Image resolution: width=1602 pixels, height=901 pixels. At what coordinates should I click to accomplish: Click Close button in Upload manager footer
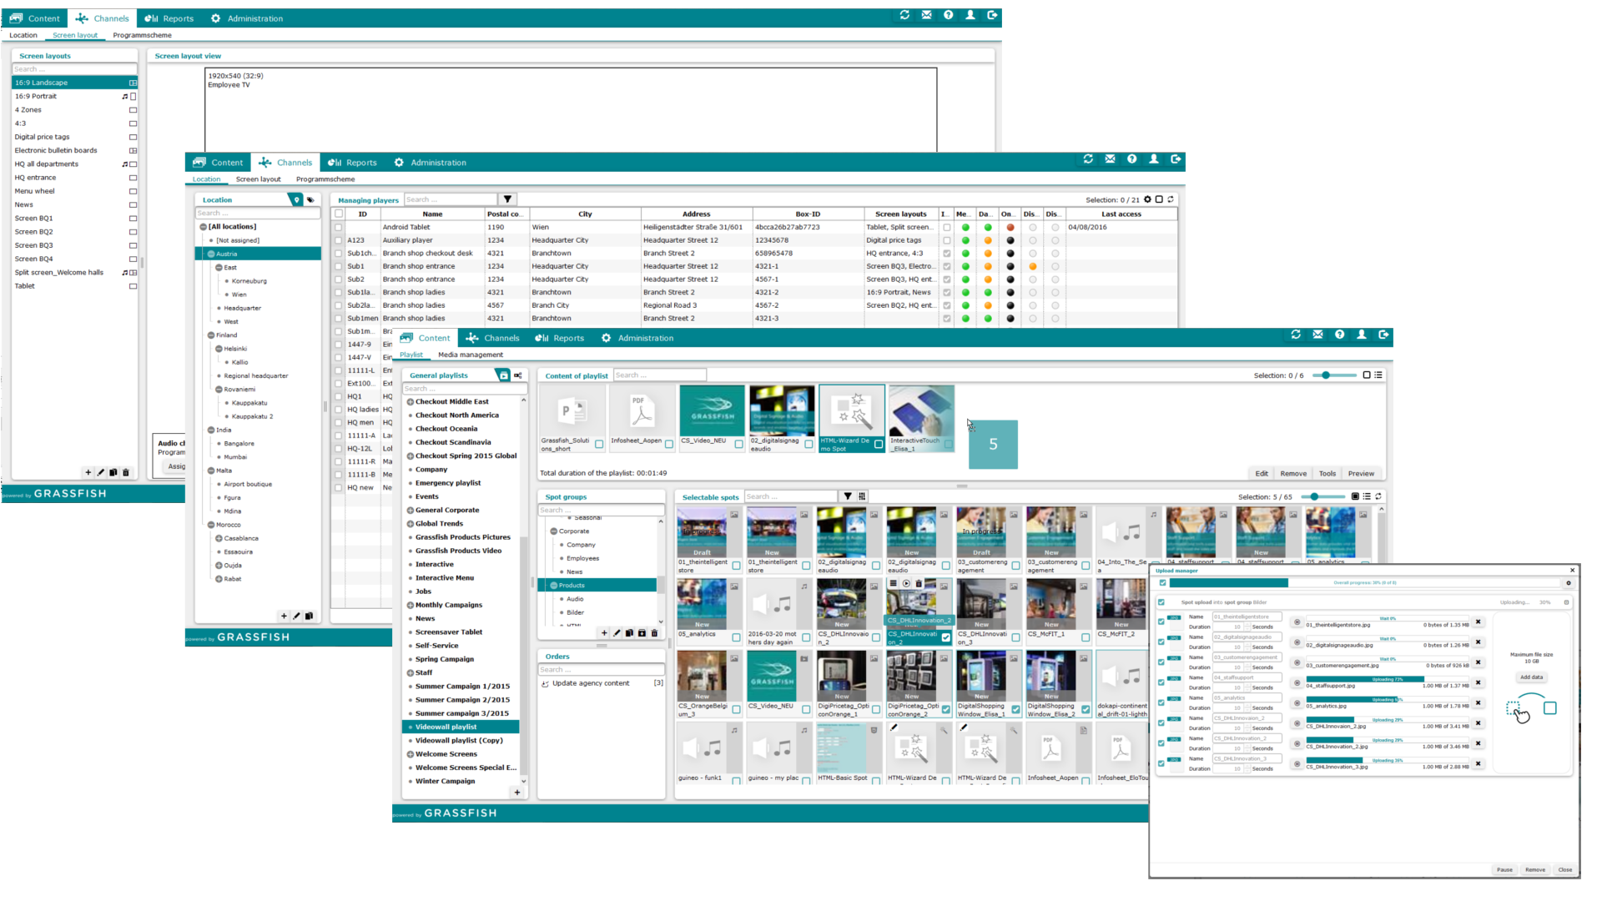(x=1565, y=869)
